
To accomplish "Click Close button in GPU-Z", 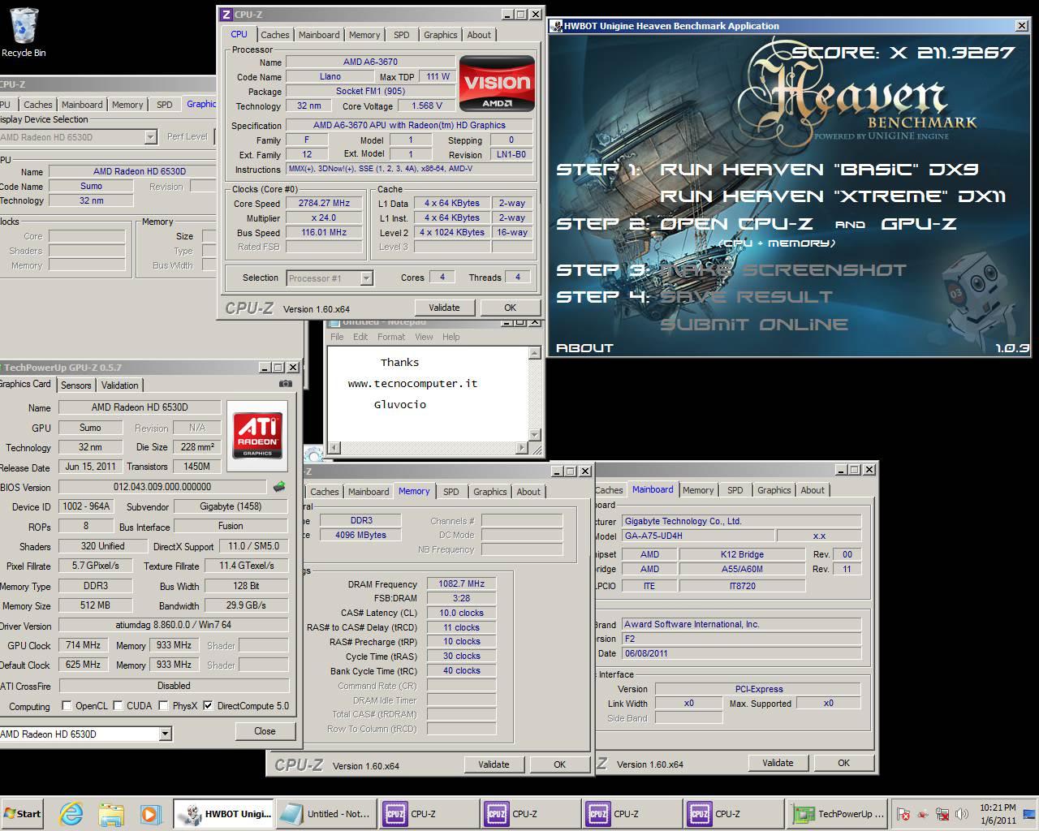I will click(x=265, y=731).
